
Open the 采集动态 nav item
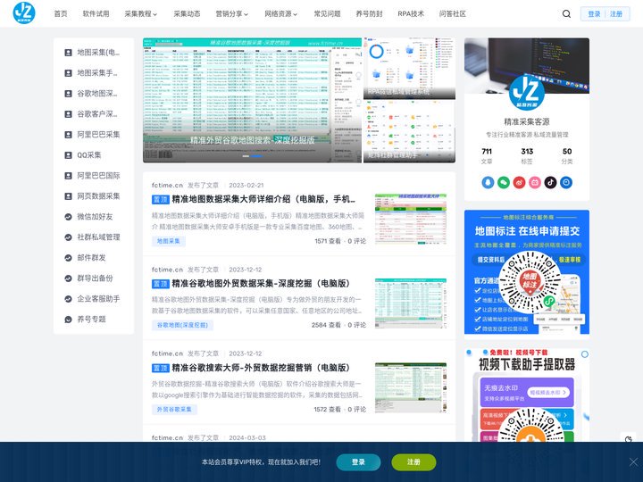point(187,13)
